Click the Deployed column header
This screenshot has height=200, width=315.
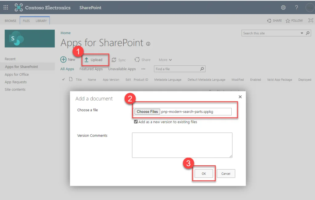[x=305, y=79]
